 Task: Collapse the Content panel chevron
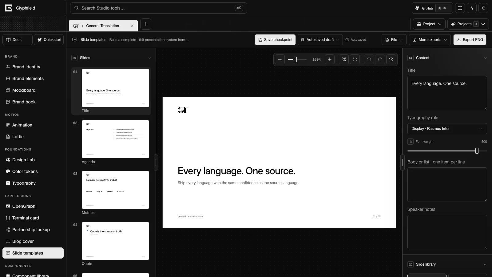pyautogui.click(x=485, y=58)
